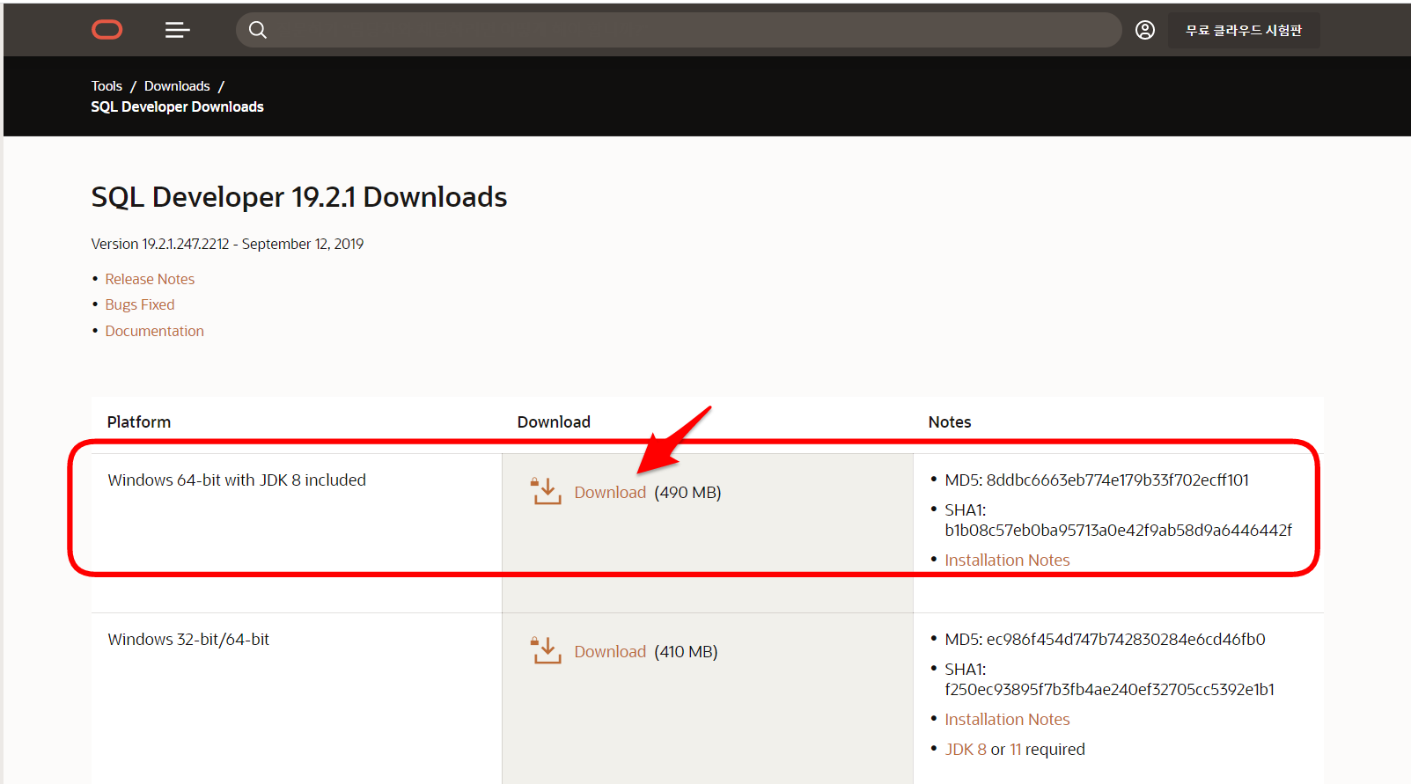Screen dimensions: 1411x784
Task: Open the hamburger navigation menu
Action: [x=177, y=30]
